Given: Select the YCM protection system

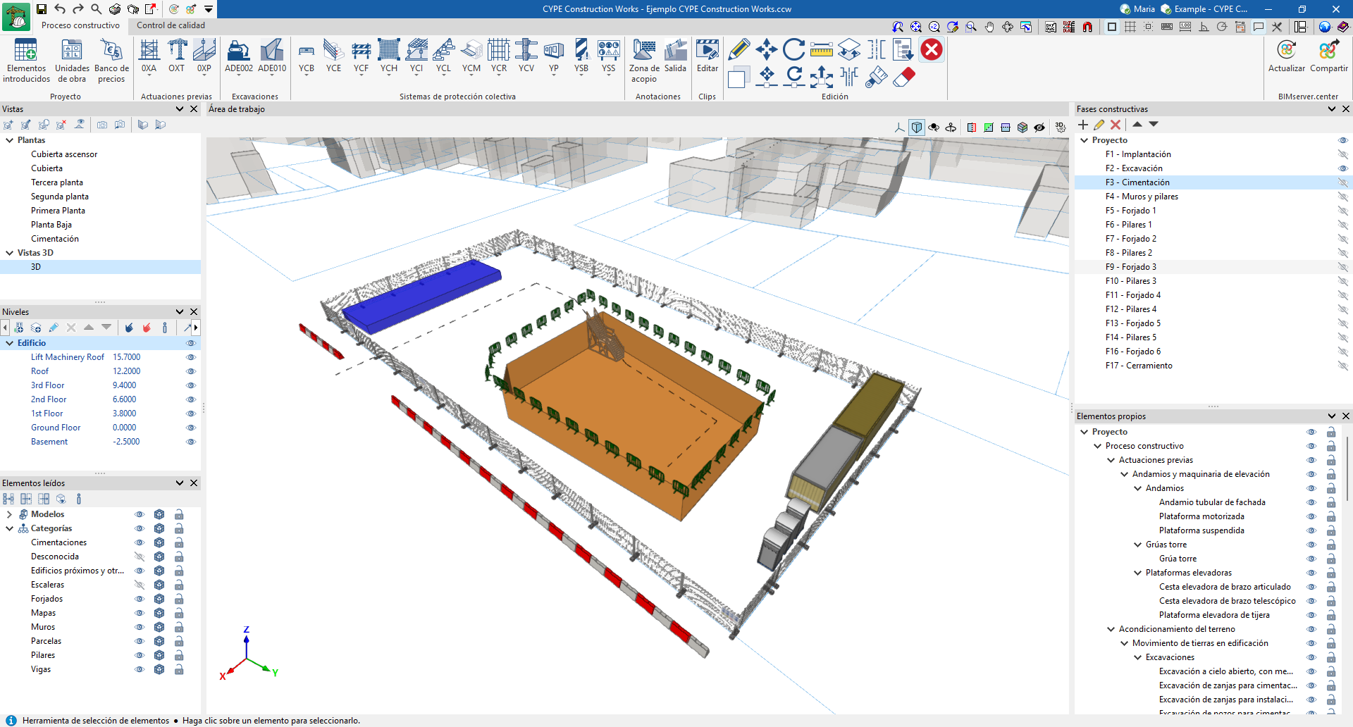Looking at the screenshot, I should [x=471, y=56].
